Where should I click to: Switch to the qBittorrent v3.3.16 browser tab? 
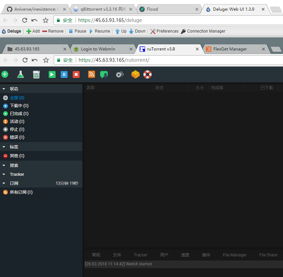[103, 9]
